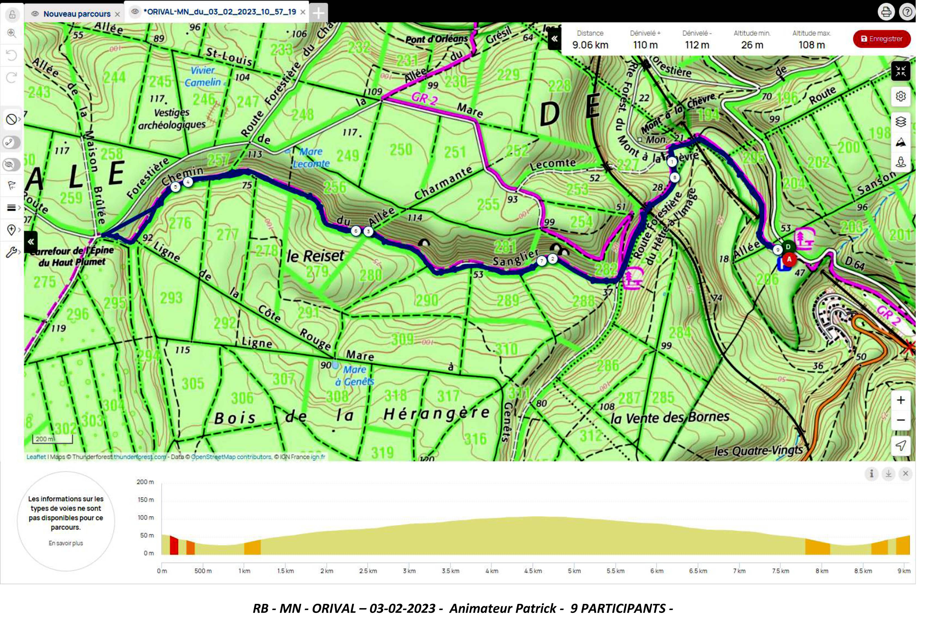Screen dimensions: 936x620
Task: Collapse the stats panel chevron
Action: pos(554,39)
